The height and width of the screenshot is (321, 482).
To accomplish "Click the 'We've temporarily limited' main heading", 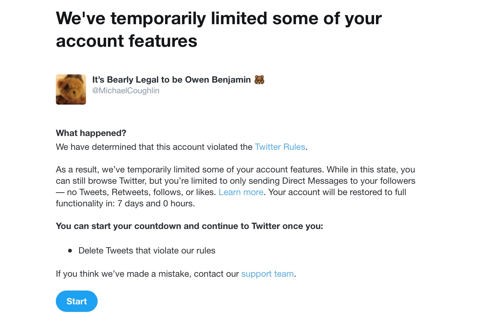I will (219, 30).
